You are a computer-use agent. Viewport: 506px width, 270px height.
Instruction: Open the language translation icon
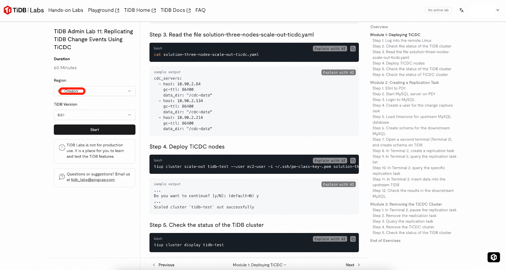tap(461, 10)
